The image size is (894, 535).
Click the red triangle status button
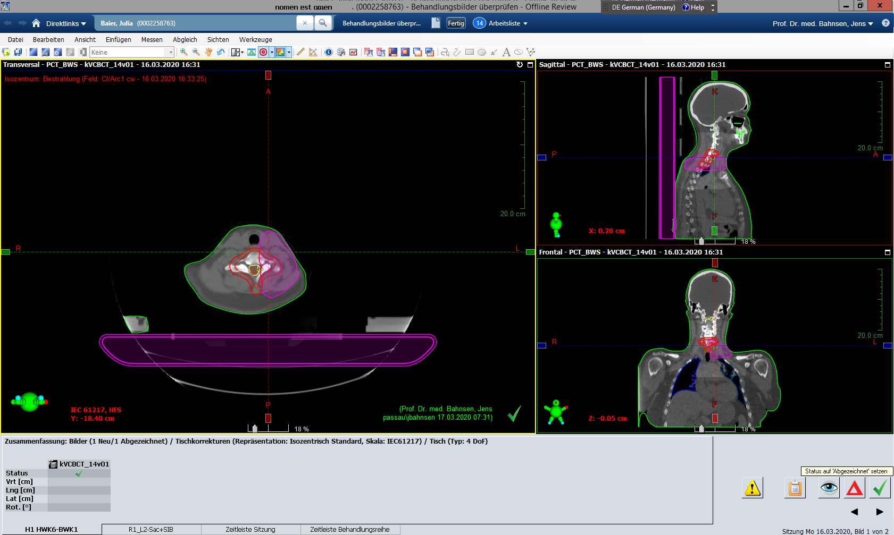click(855, 488)
